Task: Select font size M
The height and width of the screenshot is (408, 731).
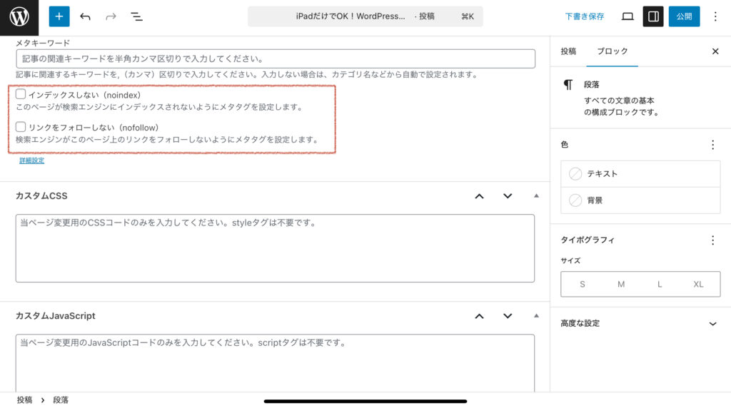Action: point(621,284)
